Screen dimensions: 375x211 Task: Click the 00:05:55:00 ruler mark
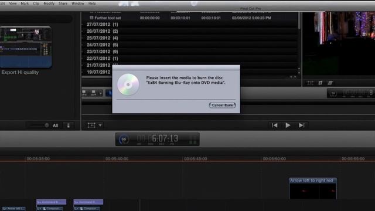[353, 159]
